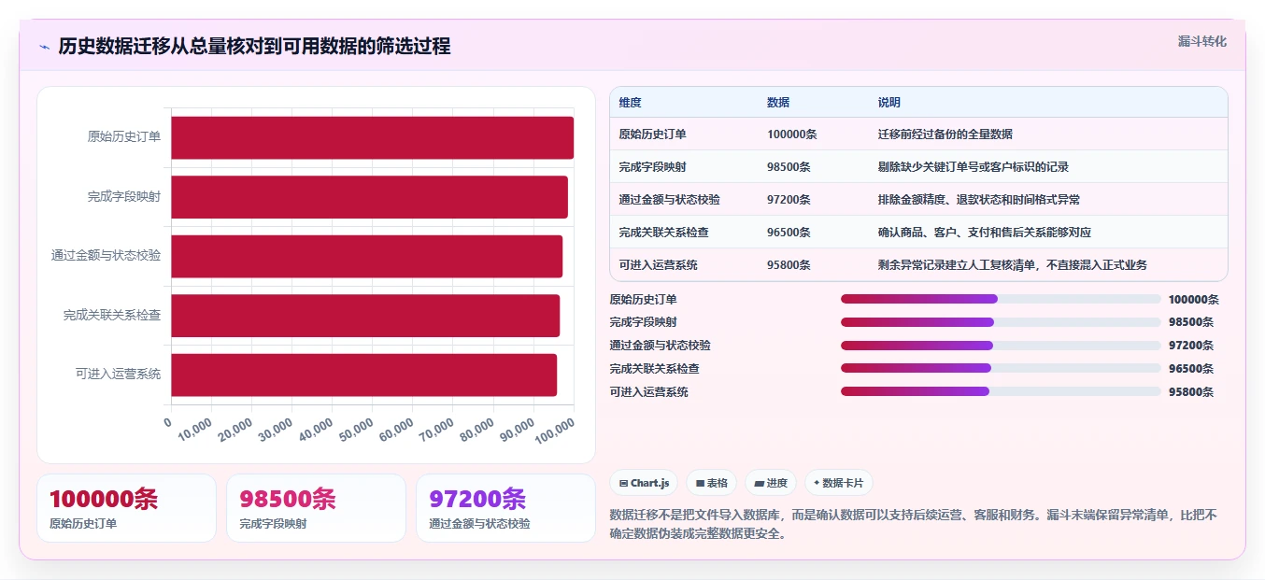Click the 50,000 x-axis tick label
Viewport: 1265px width, 580px height.
[354, 431]
